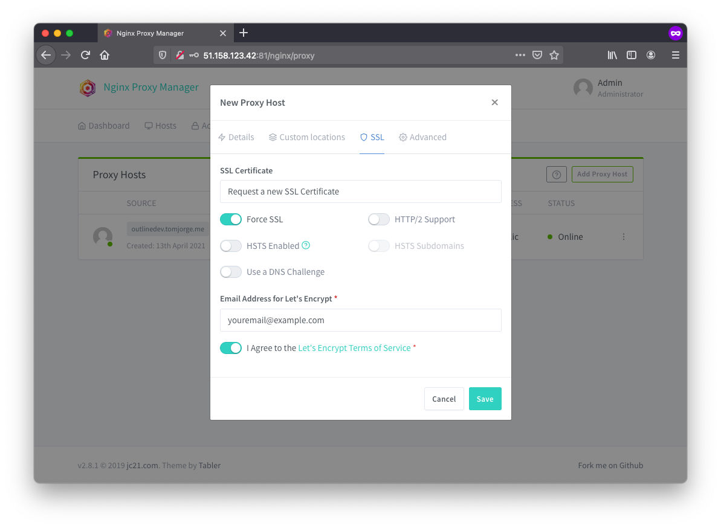
Task: Open the Admin user menu
Action: point(609,88)
